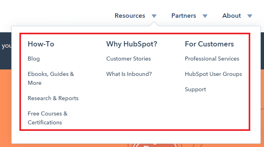Open the Resources menu
The height and width of the screenshot is (147, 264).
click(x=130, y=16)
